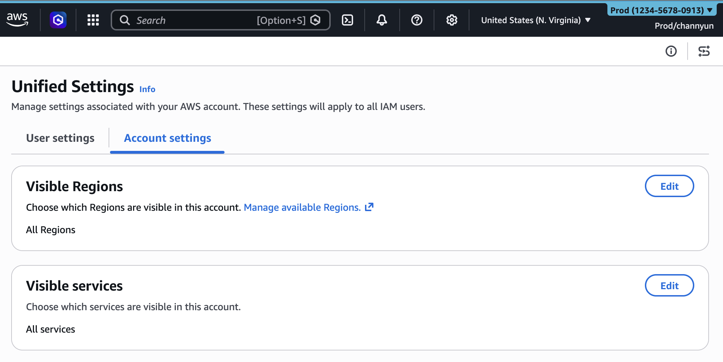
Task: Open the Amazon Q assistant icon
Action: (58, 20)
